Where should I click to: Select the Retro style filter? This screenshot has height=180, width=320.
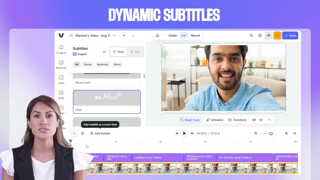pos(117,64)
